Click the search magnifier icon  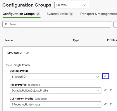point(6,24)
